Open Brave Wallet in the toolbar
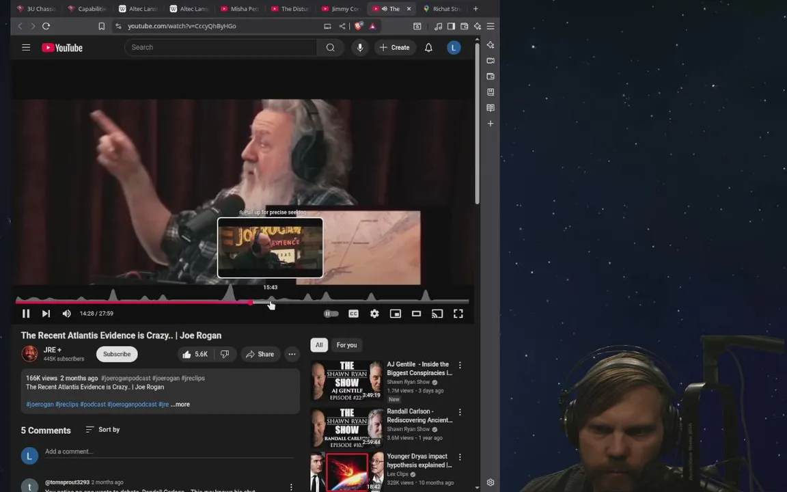The height and width of the screenshot is (492, 787). (x=465, y=26)
